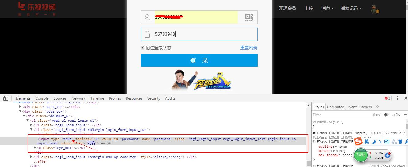Collapse the ul class="regi_ul regi_login_ul" node
408x167 pixels.
coord(28,121)
